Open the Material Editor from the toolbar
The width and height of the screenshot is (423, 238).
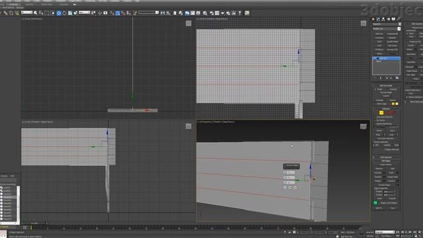click(205, 13)
